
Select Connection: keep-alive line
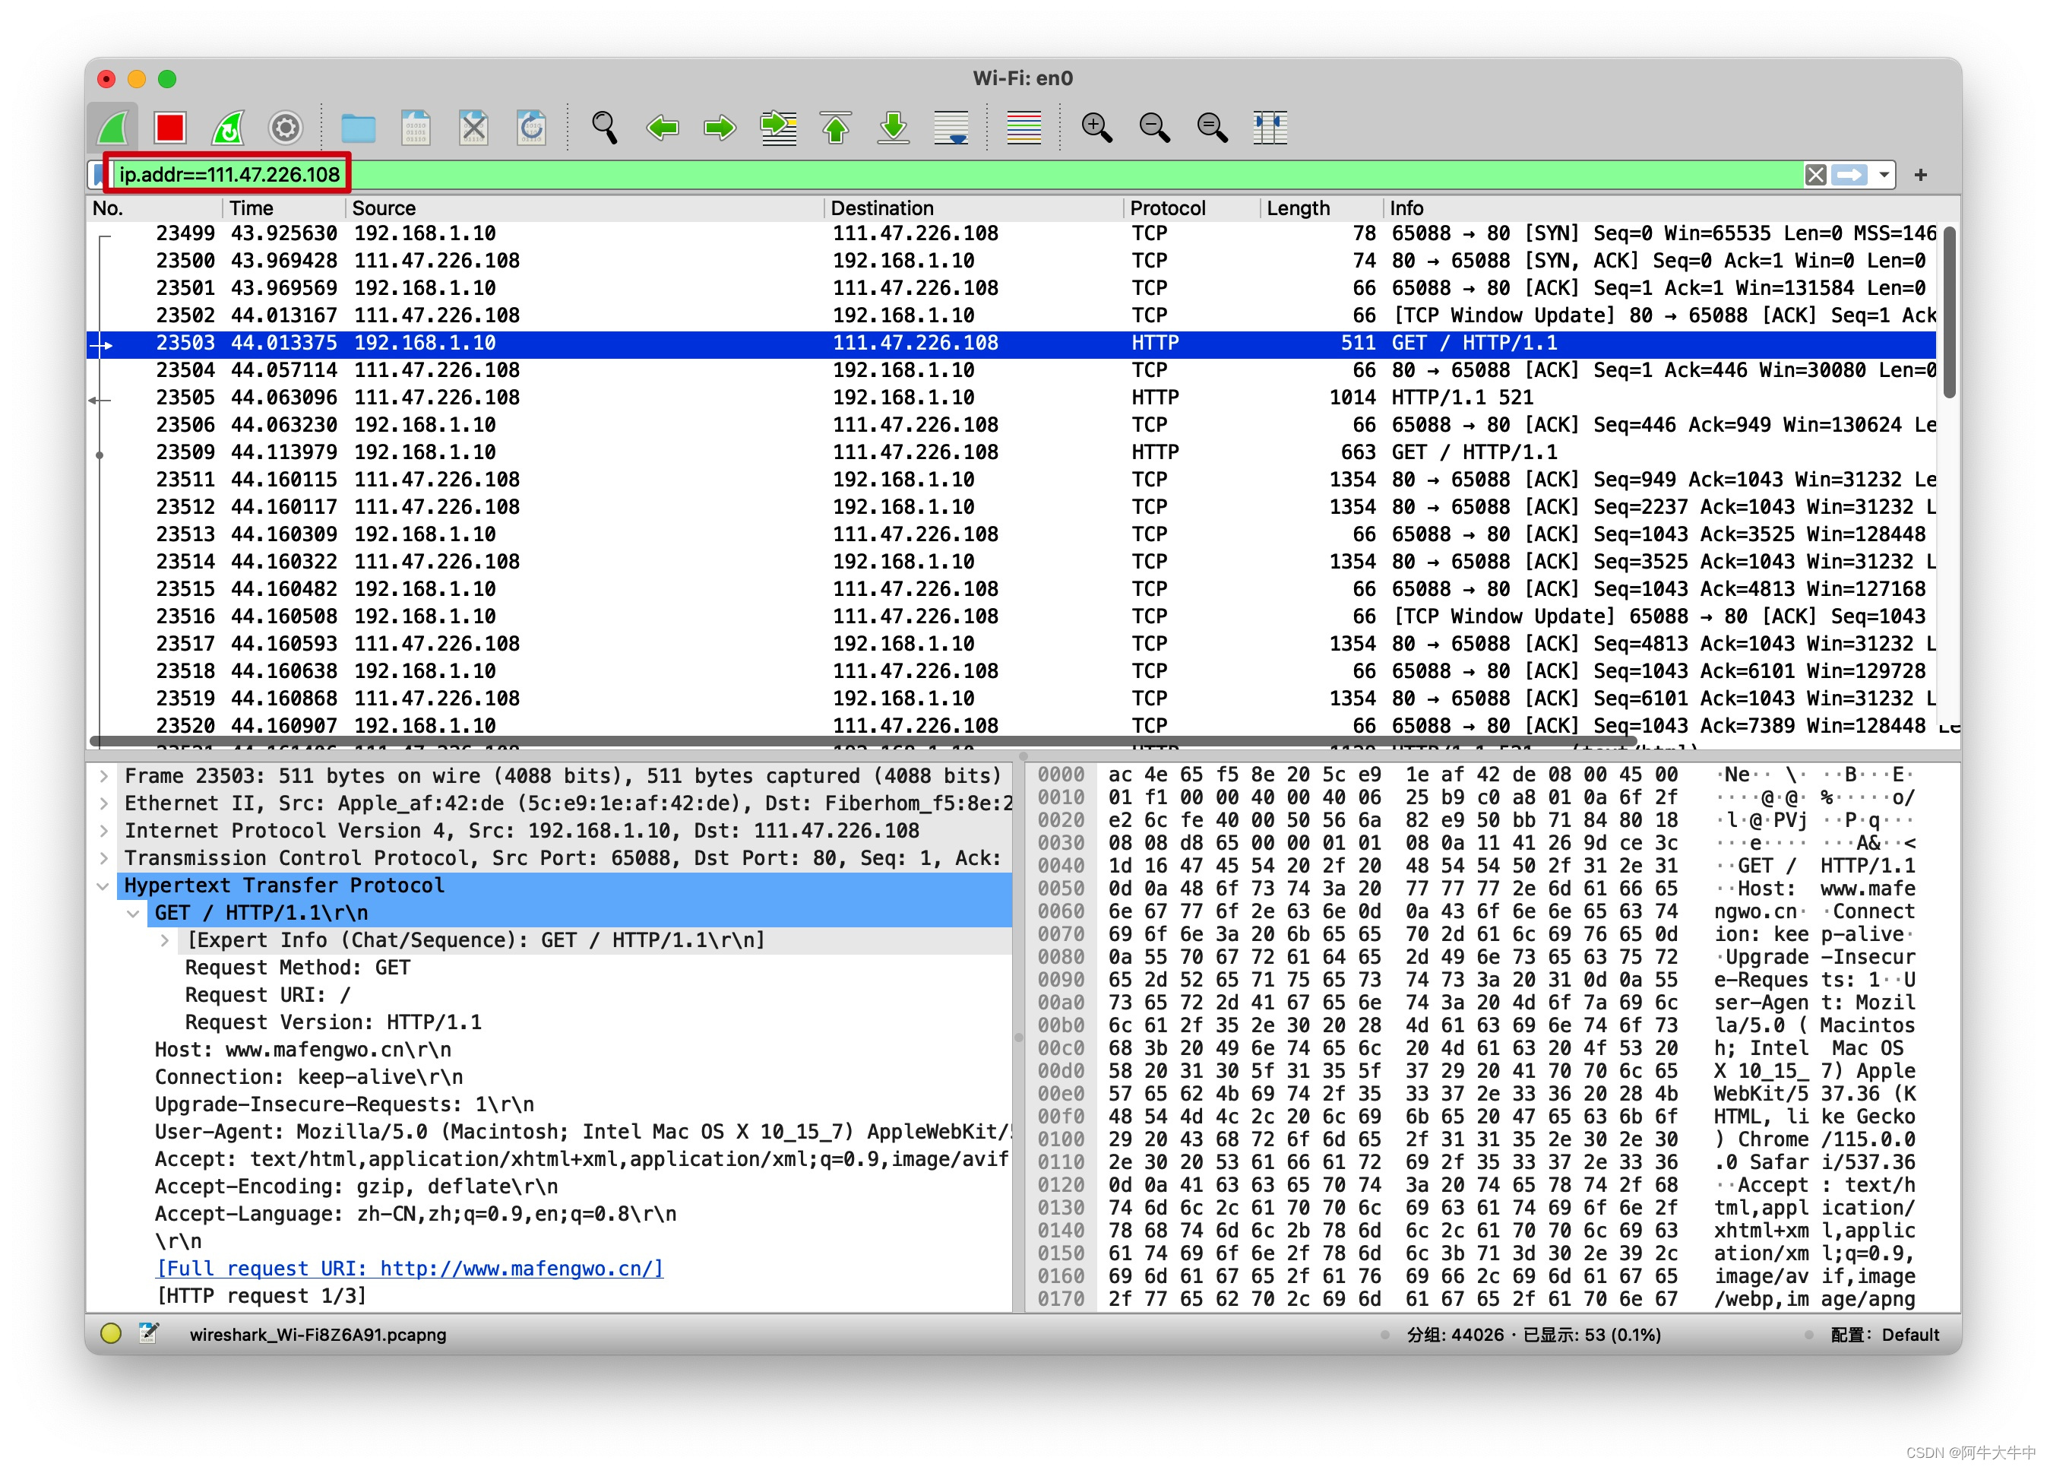[308, 1077]
